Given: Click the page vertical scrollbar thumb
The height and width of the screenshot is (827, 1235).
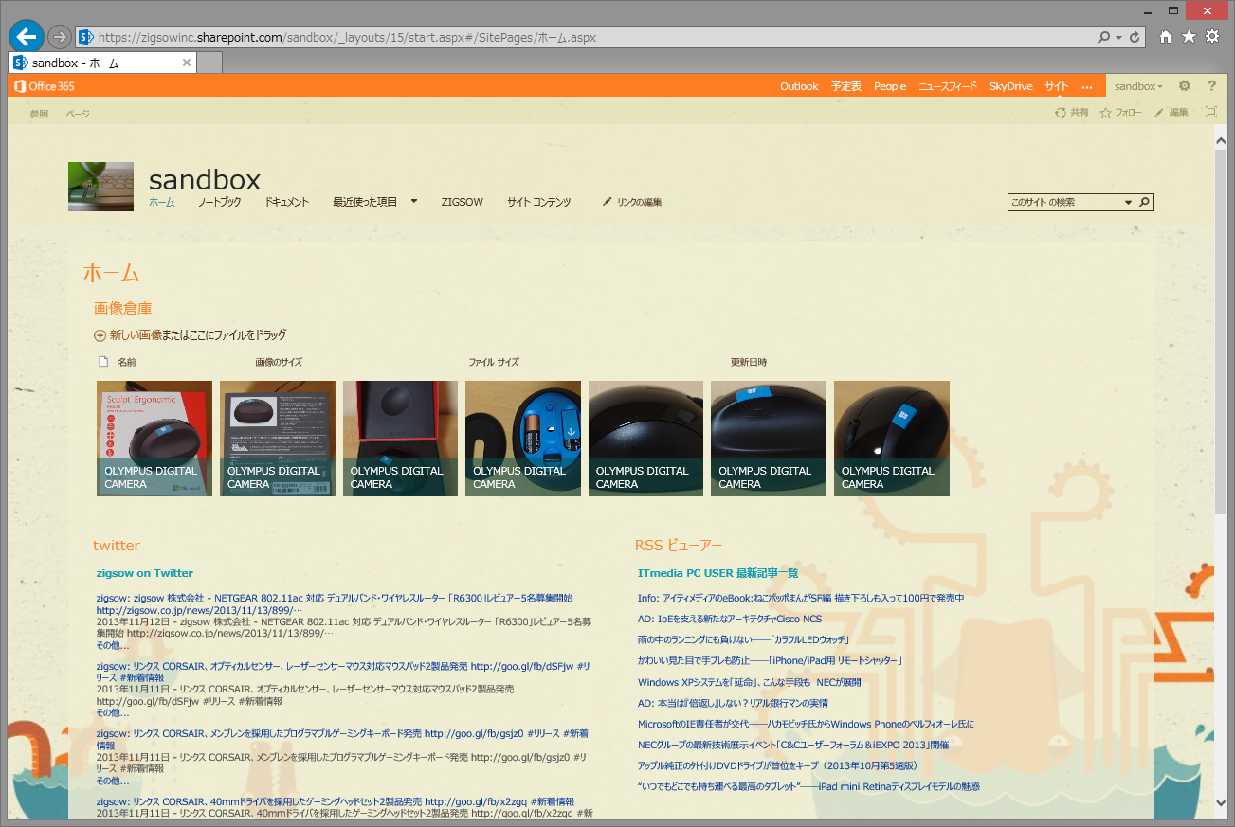Looking at the screenshot, I should [x=1221, y=332].
